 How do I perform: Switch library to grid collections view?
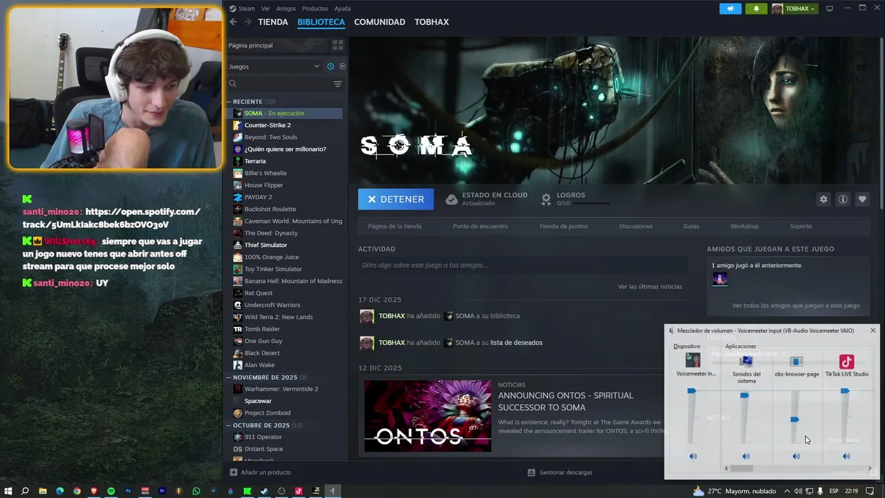tap(337, 45)
